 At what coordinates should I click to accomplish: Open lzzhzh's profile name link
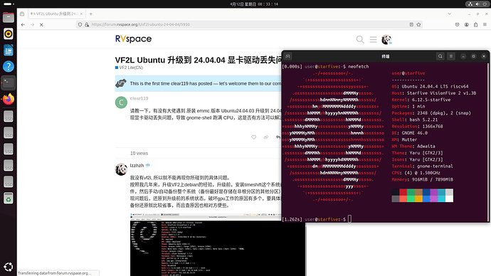137,166
